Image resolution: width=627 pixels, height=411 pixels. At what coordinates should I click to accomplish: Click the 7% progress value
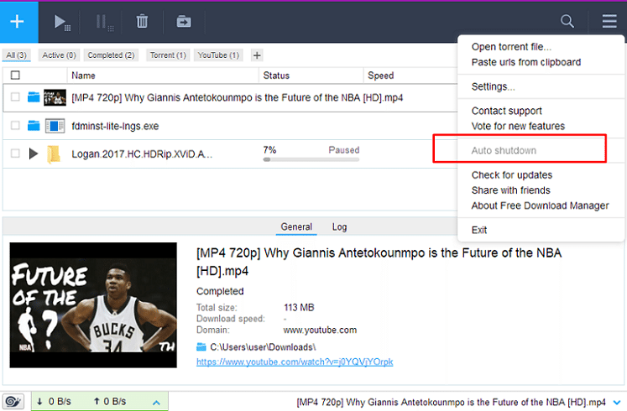[x=269, y=150]
